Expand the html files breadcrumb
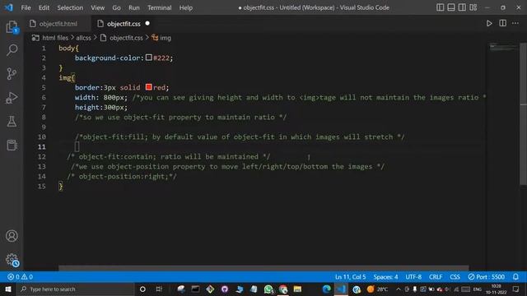This screenshot has height=296, width=527. (x=55, y=38)
